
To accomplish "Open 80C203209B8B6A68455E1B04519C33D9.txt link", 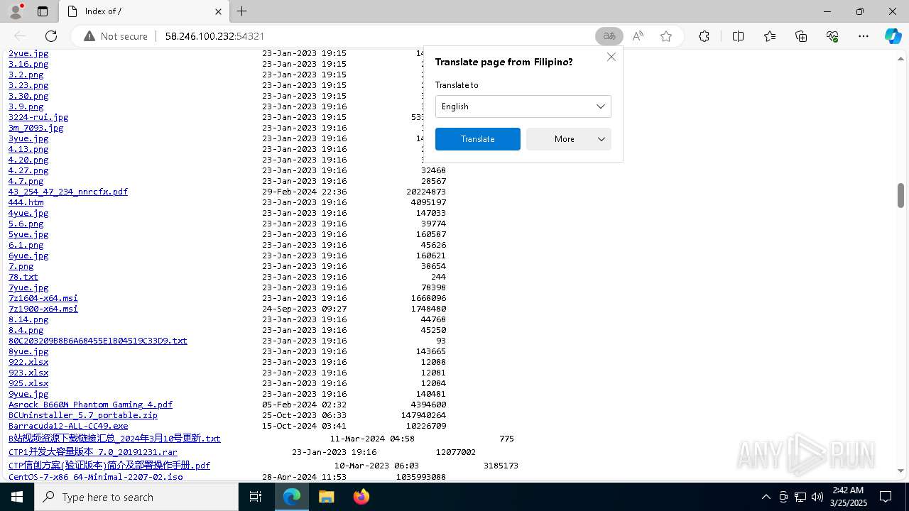I will click(x=98, y=341).
